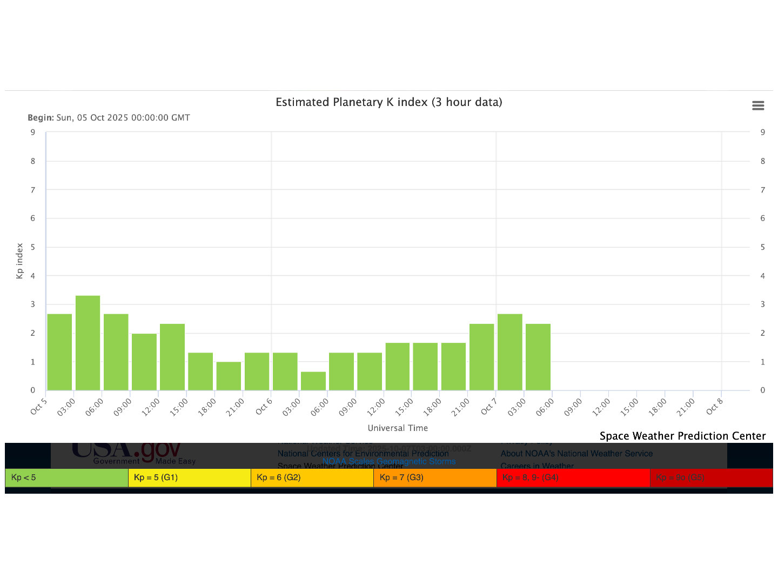This screenshot has height=584, width=778.
Task: Select the Kp = 6 (G2) legend swatch
Action: click(x=312, y=477)
